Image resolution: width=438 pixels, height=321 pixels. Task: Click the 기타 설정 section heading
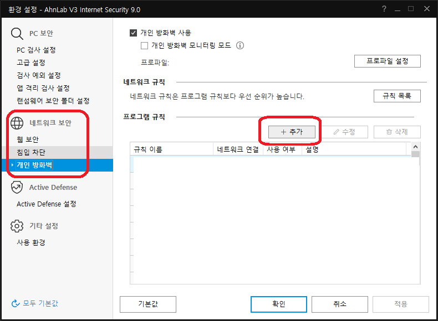tap(44, 226)
